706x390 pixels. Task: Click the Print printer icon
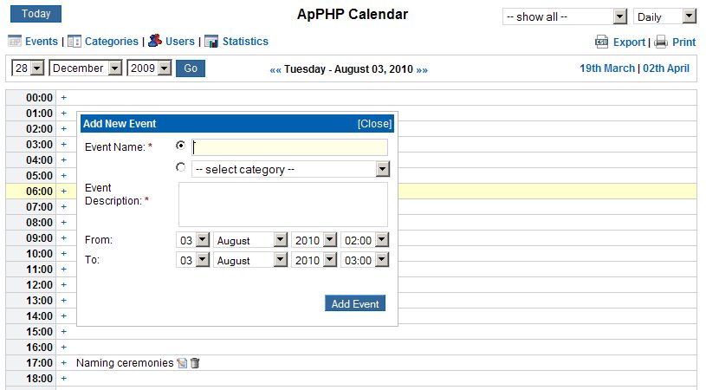661,42
